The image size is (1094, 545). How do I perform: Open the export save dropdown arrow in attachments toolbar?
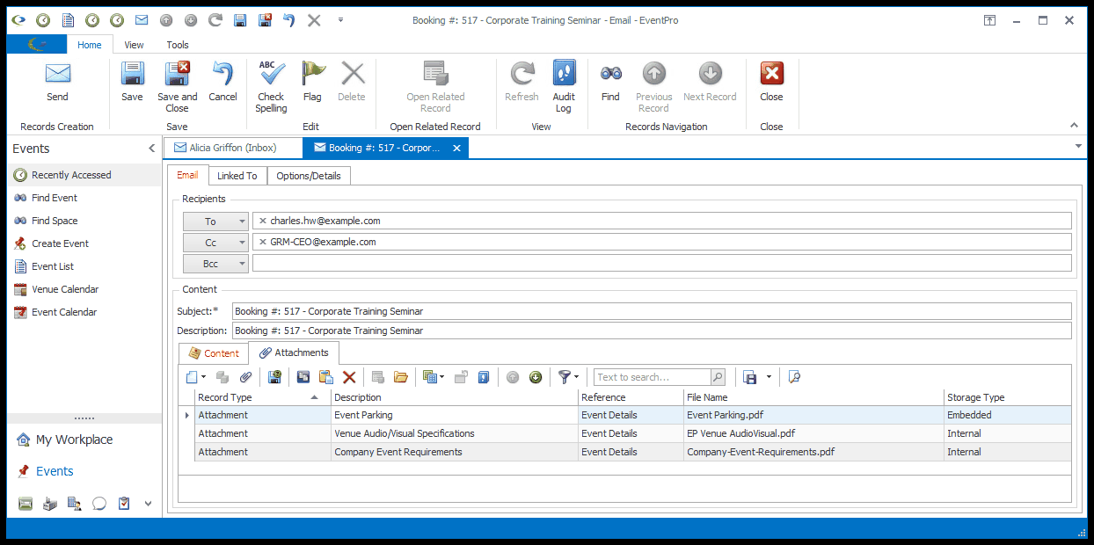[769, 377]
